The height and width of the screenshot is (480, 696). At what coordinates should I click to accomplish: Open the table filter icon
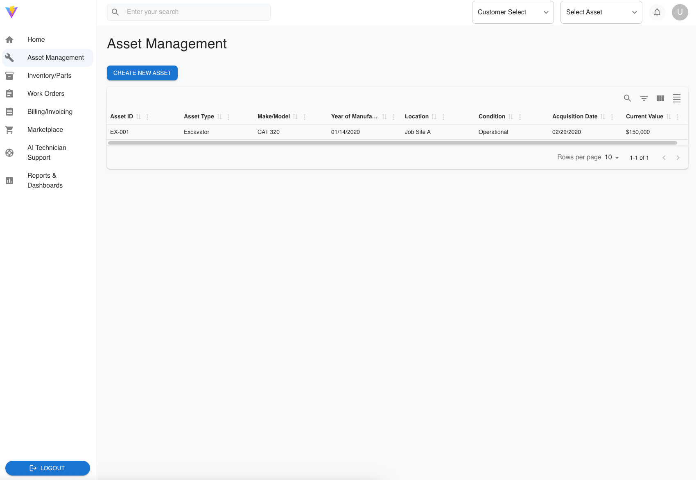(644, 98)
